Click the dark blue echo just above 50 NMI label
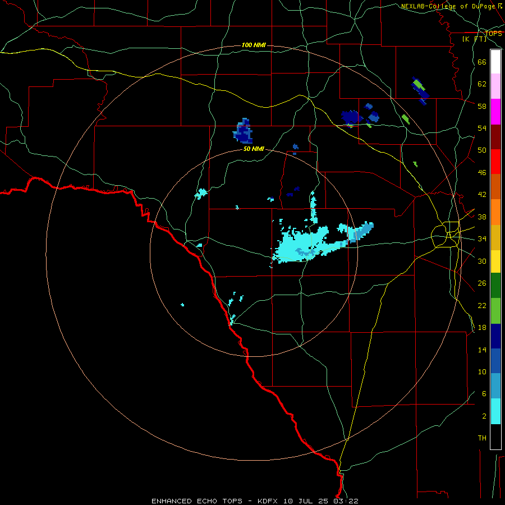 click(x=243, y=131)
